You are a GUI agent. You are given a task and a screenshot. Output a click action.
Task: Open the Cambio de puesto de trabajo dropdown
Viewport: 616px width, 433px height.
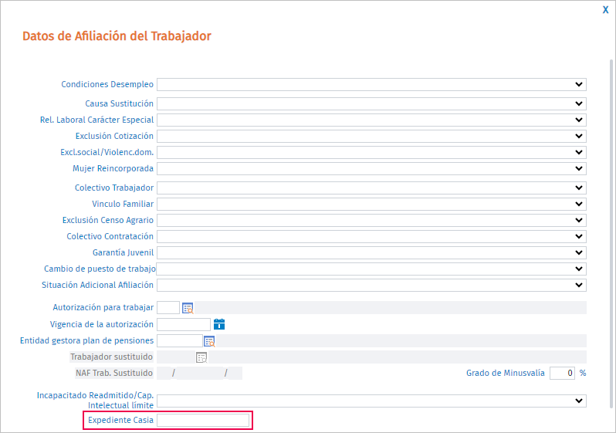pyautogui.click(x=371, y=269)
